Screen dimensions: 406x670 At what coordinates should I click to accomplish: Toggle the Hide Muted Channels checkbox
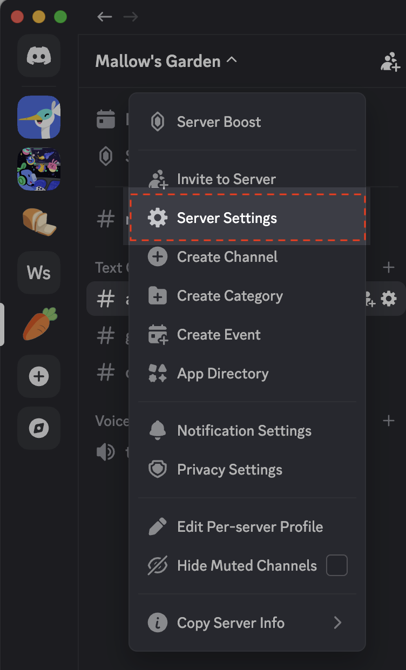(x=337, y=565)
